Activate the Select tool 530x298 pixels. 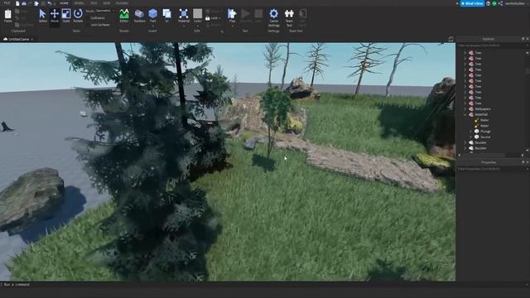[42, 16]
